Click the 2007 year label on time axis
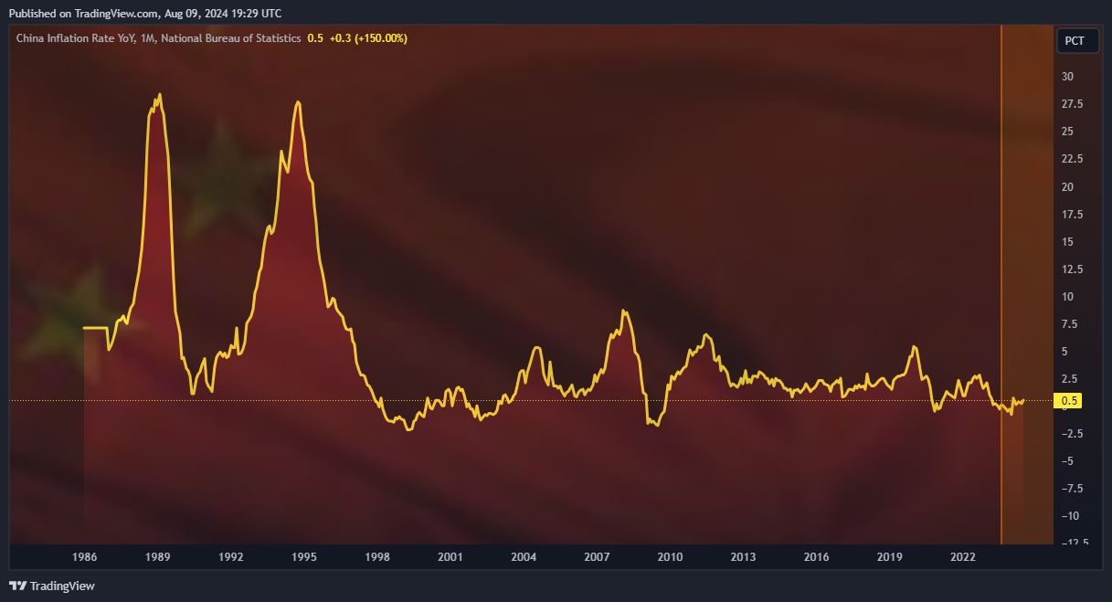The image size is (1112, 602). tap(597, 557)
